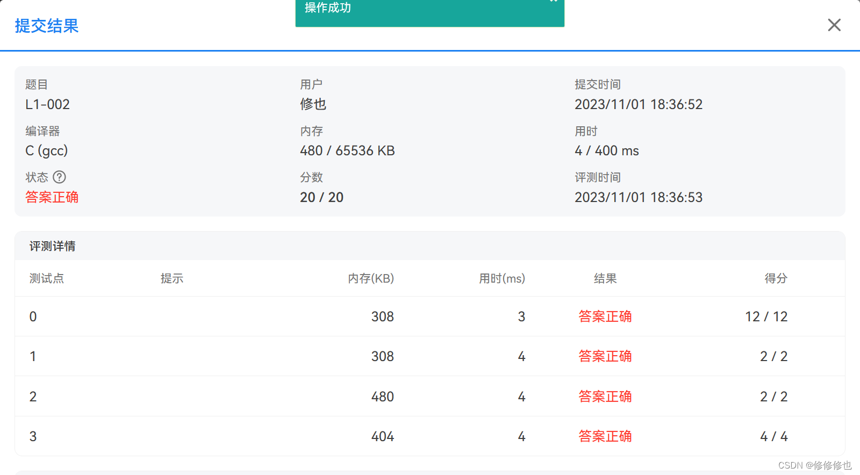Viewport: 860px width, 475px height.
Task: Close the 提交结果 dialog with the X
Action: [x=834, y=25]
